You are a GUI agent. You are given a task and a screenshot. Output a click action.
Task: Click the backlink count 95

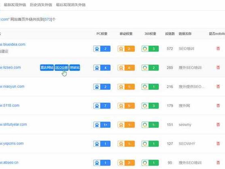tap(170, 163)
